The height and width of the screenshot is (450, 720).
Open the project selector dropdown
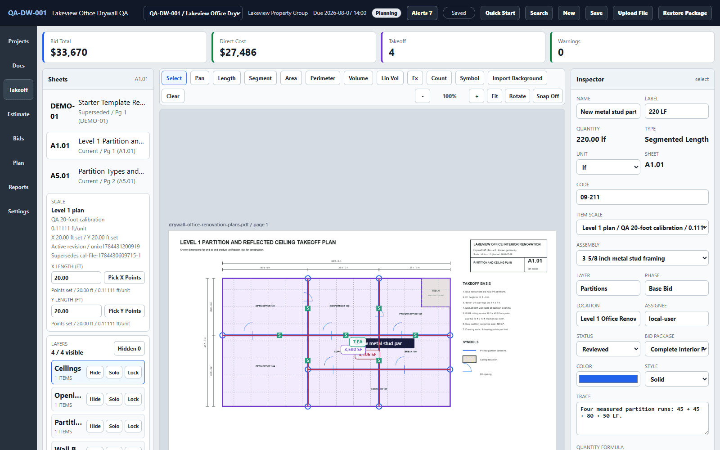pos(193,13)
